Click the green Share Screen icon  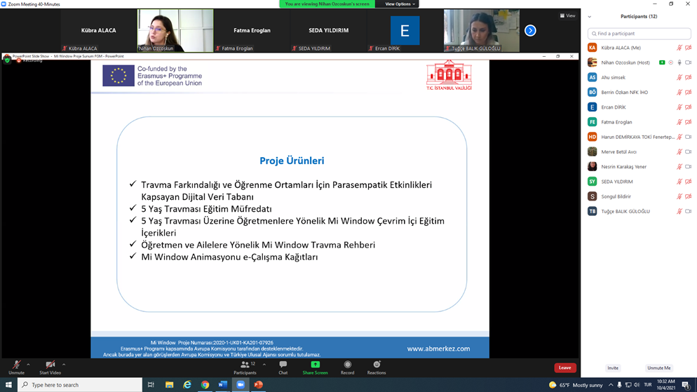[315, 367]
